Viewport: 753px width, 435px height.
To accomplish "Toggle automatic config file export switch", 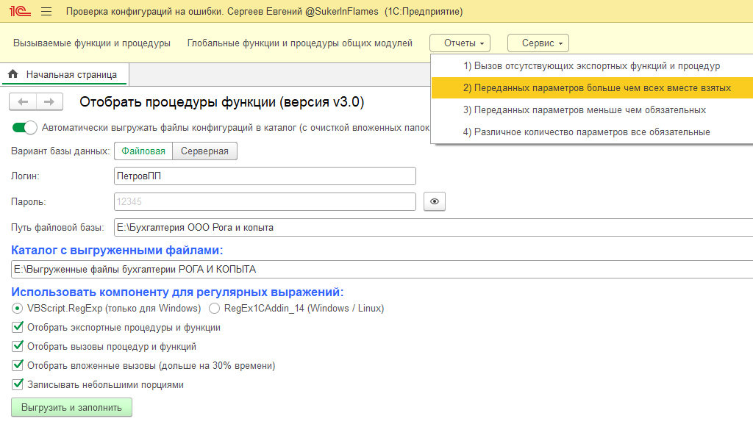I will click(25, 127).
